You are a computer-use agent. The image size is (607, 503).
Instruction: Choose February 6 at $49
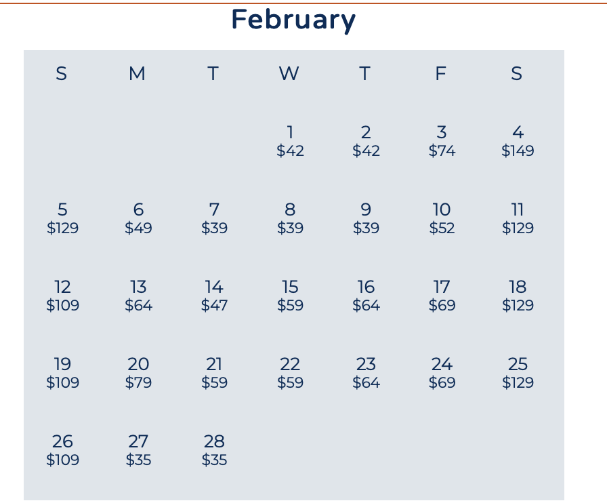(138, 218)
